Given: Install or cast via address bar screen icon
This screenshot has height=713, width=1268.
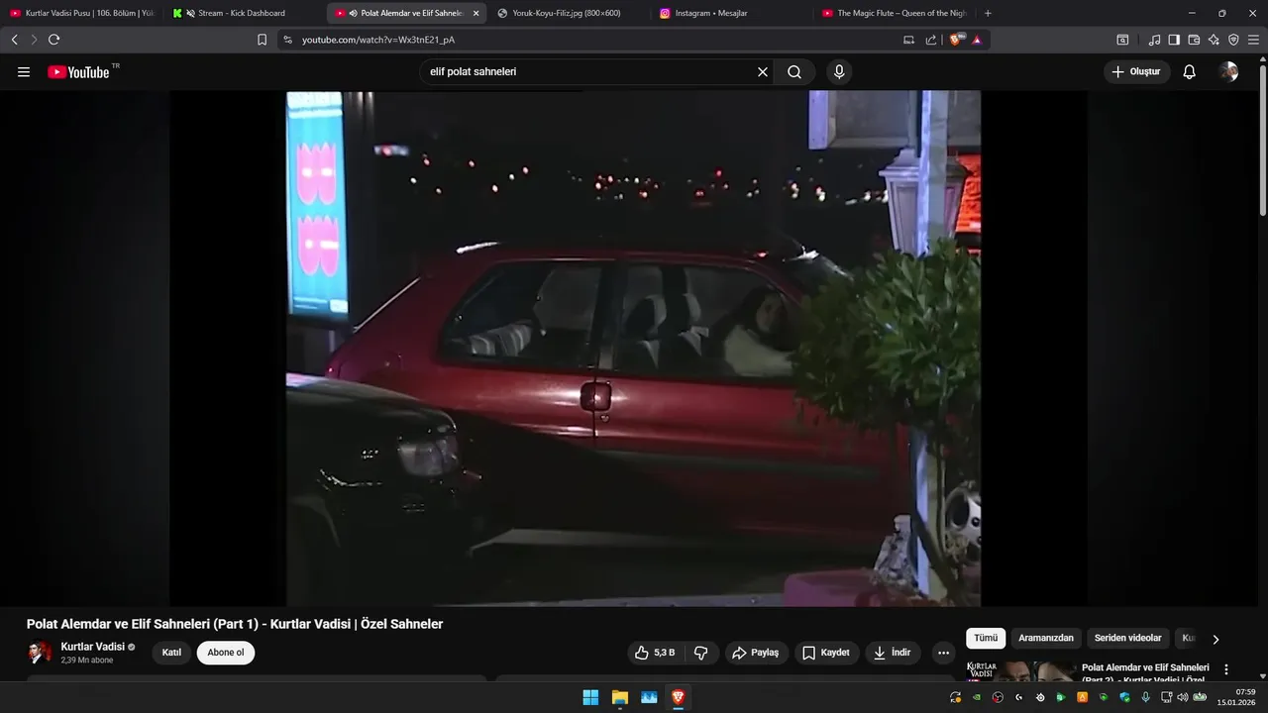Looking at the screenshot, I should 909,40.
